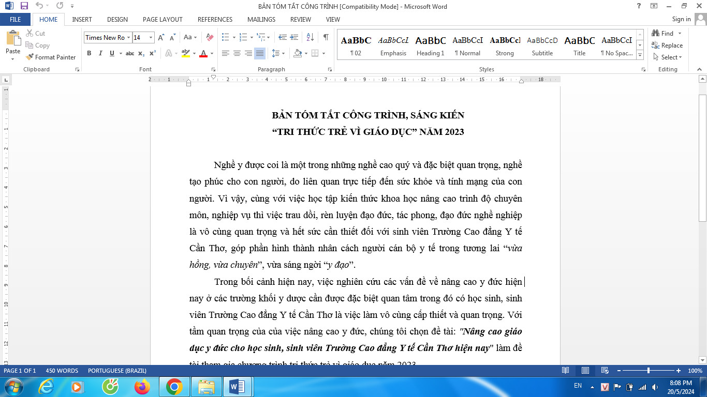Activate the Format Painter
The image size is (707, 397).
click(x=51, y=57)
